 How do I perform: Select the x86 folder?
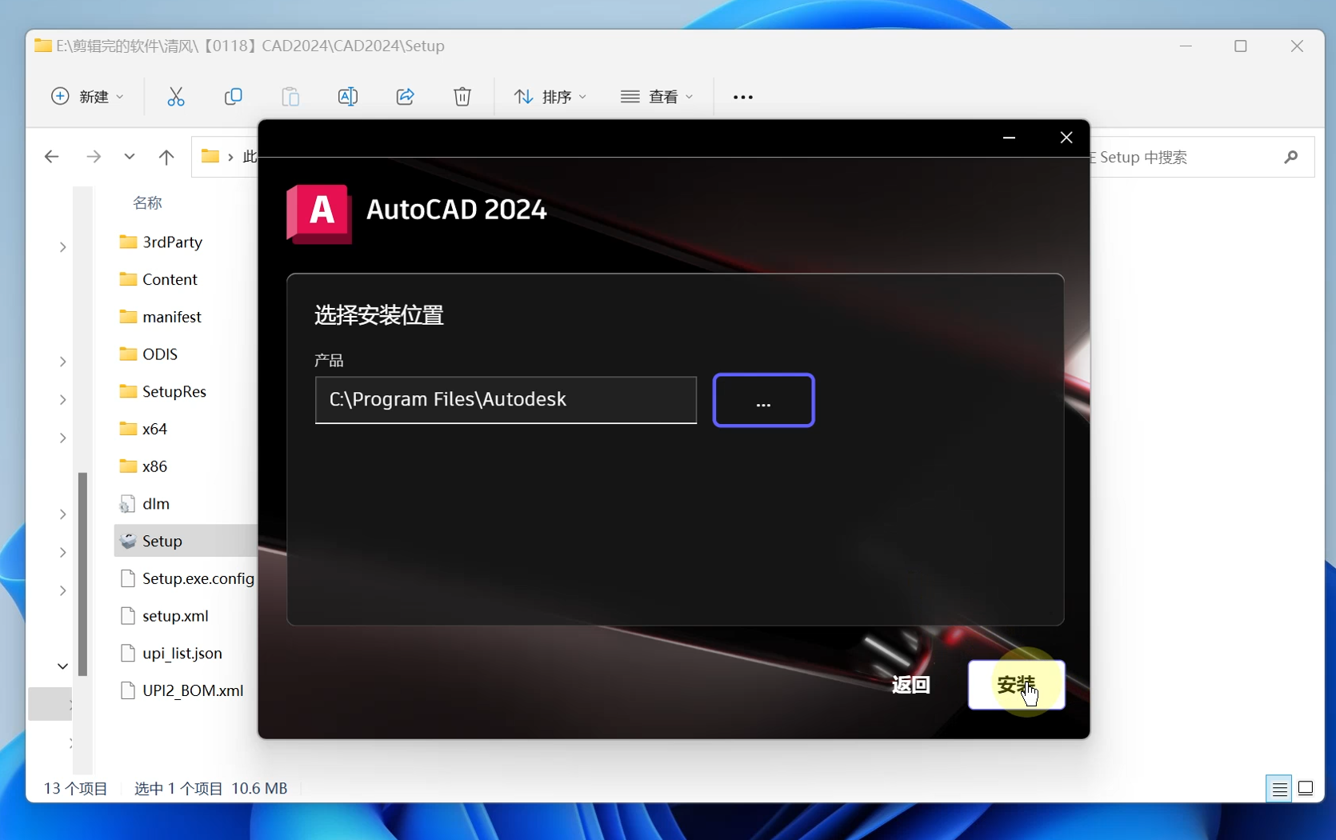pos(154,466)
